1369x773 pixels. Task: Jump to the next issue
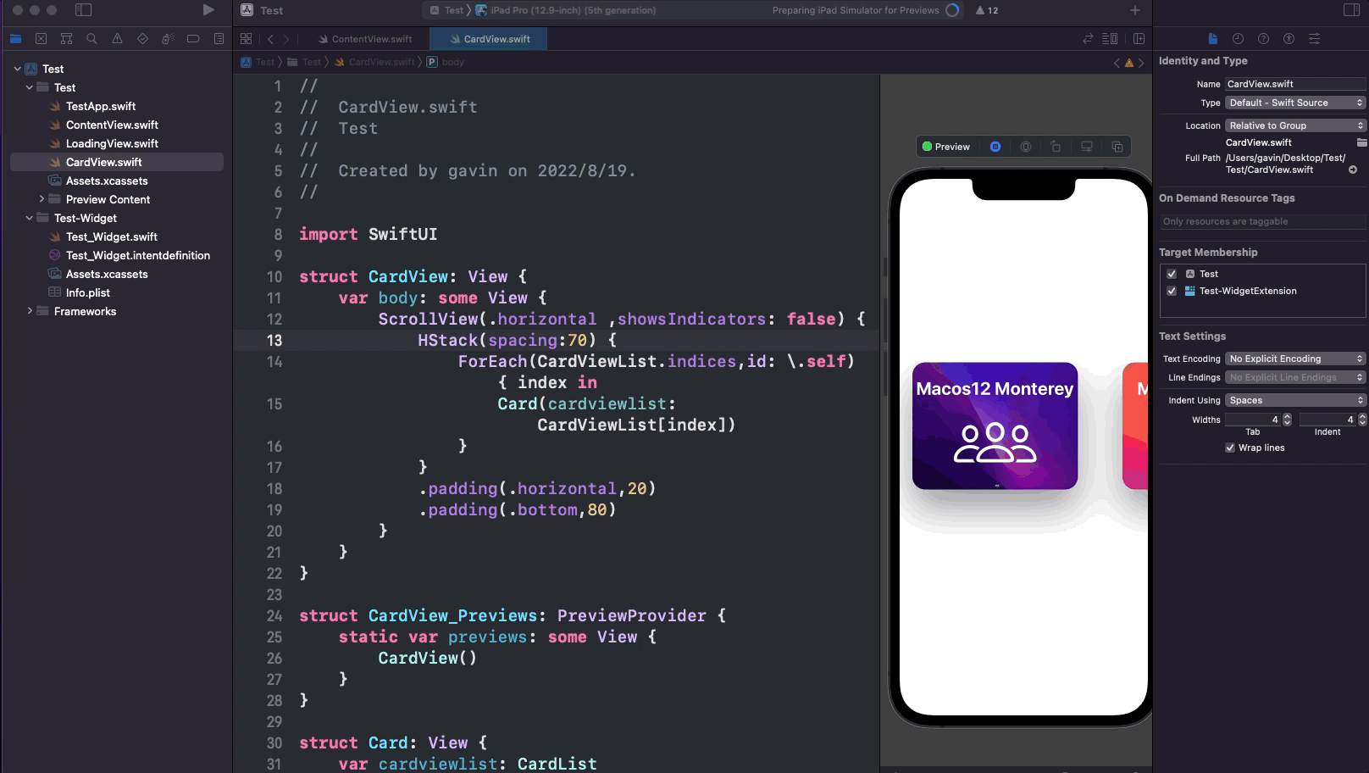coord(1141,63)
